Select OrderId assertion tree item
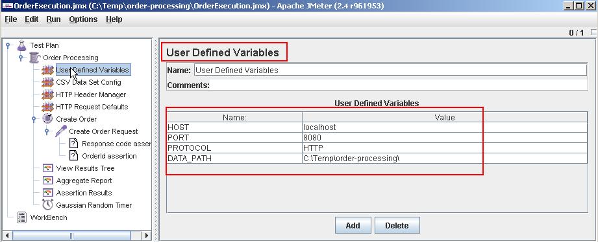The image size is (598, 242). click(109, 156)
